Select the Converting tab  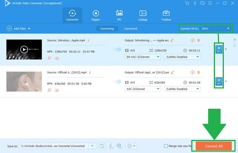(x=107, y=29)
